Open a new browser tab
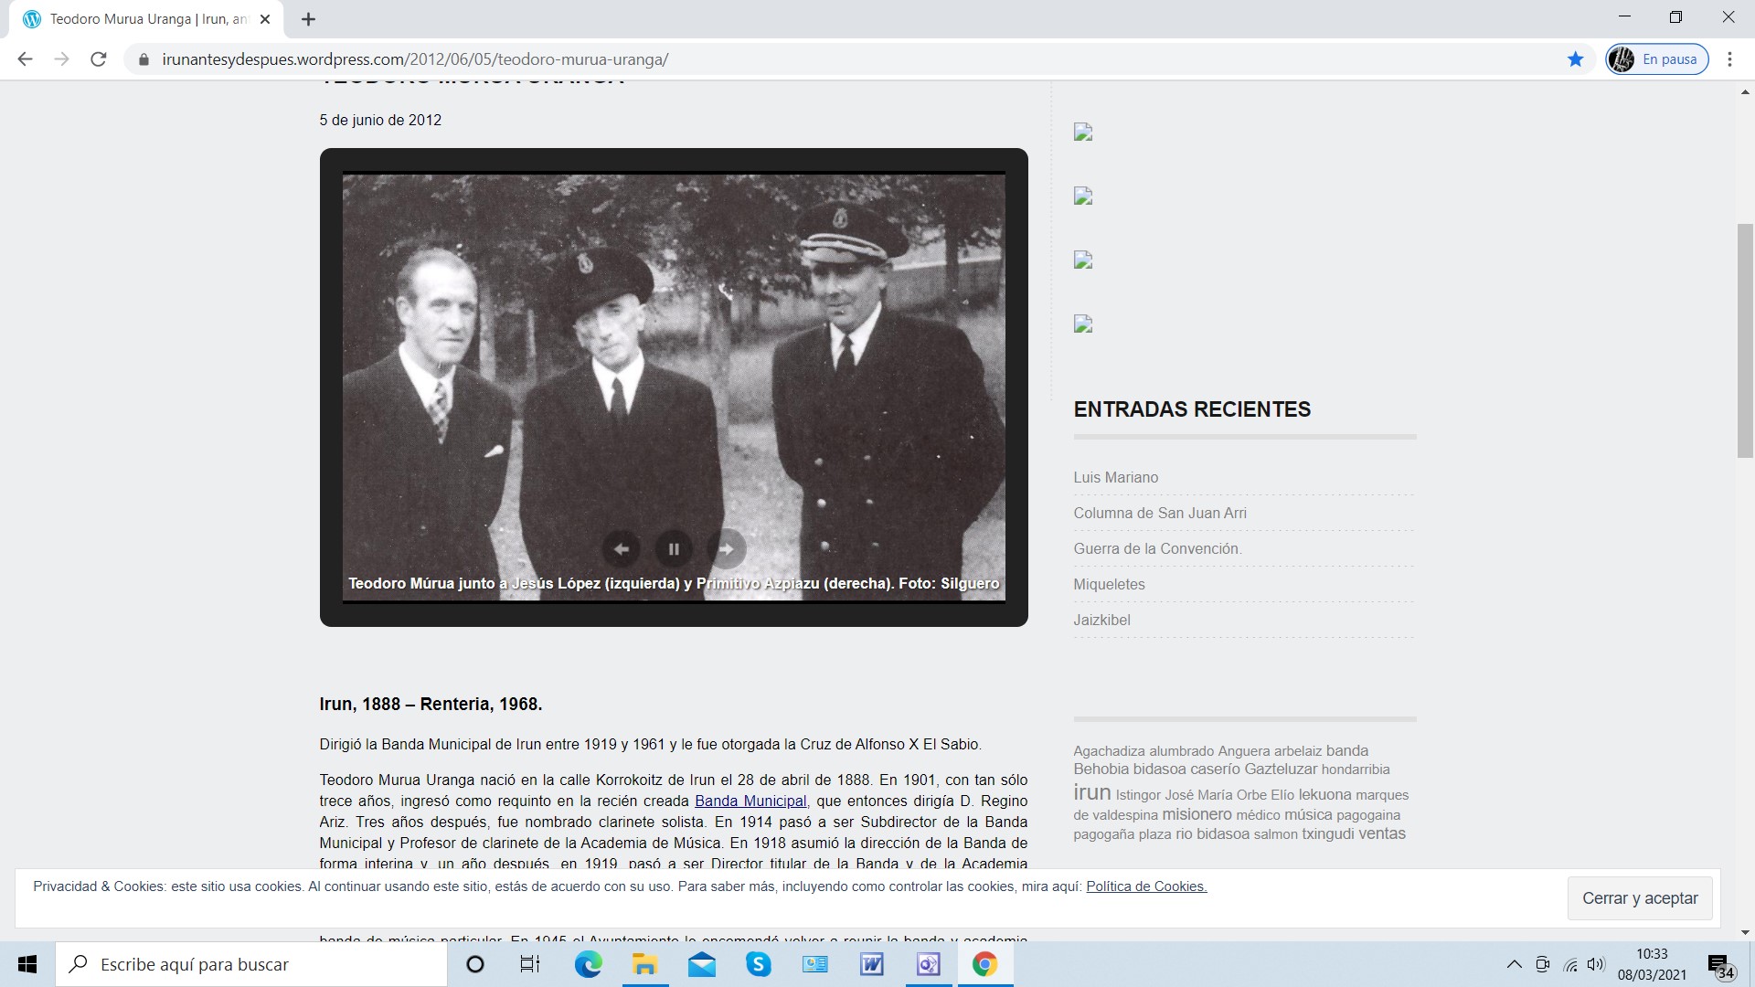 pos(308,19)
